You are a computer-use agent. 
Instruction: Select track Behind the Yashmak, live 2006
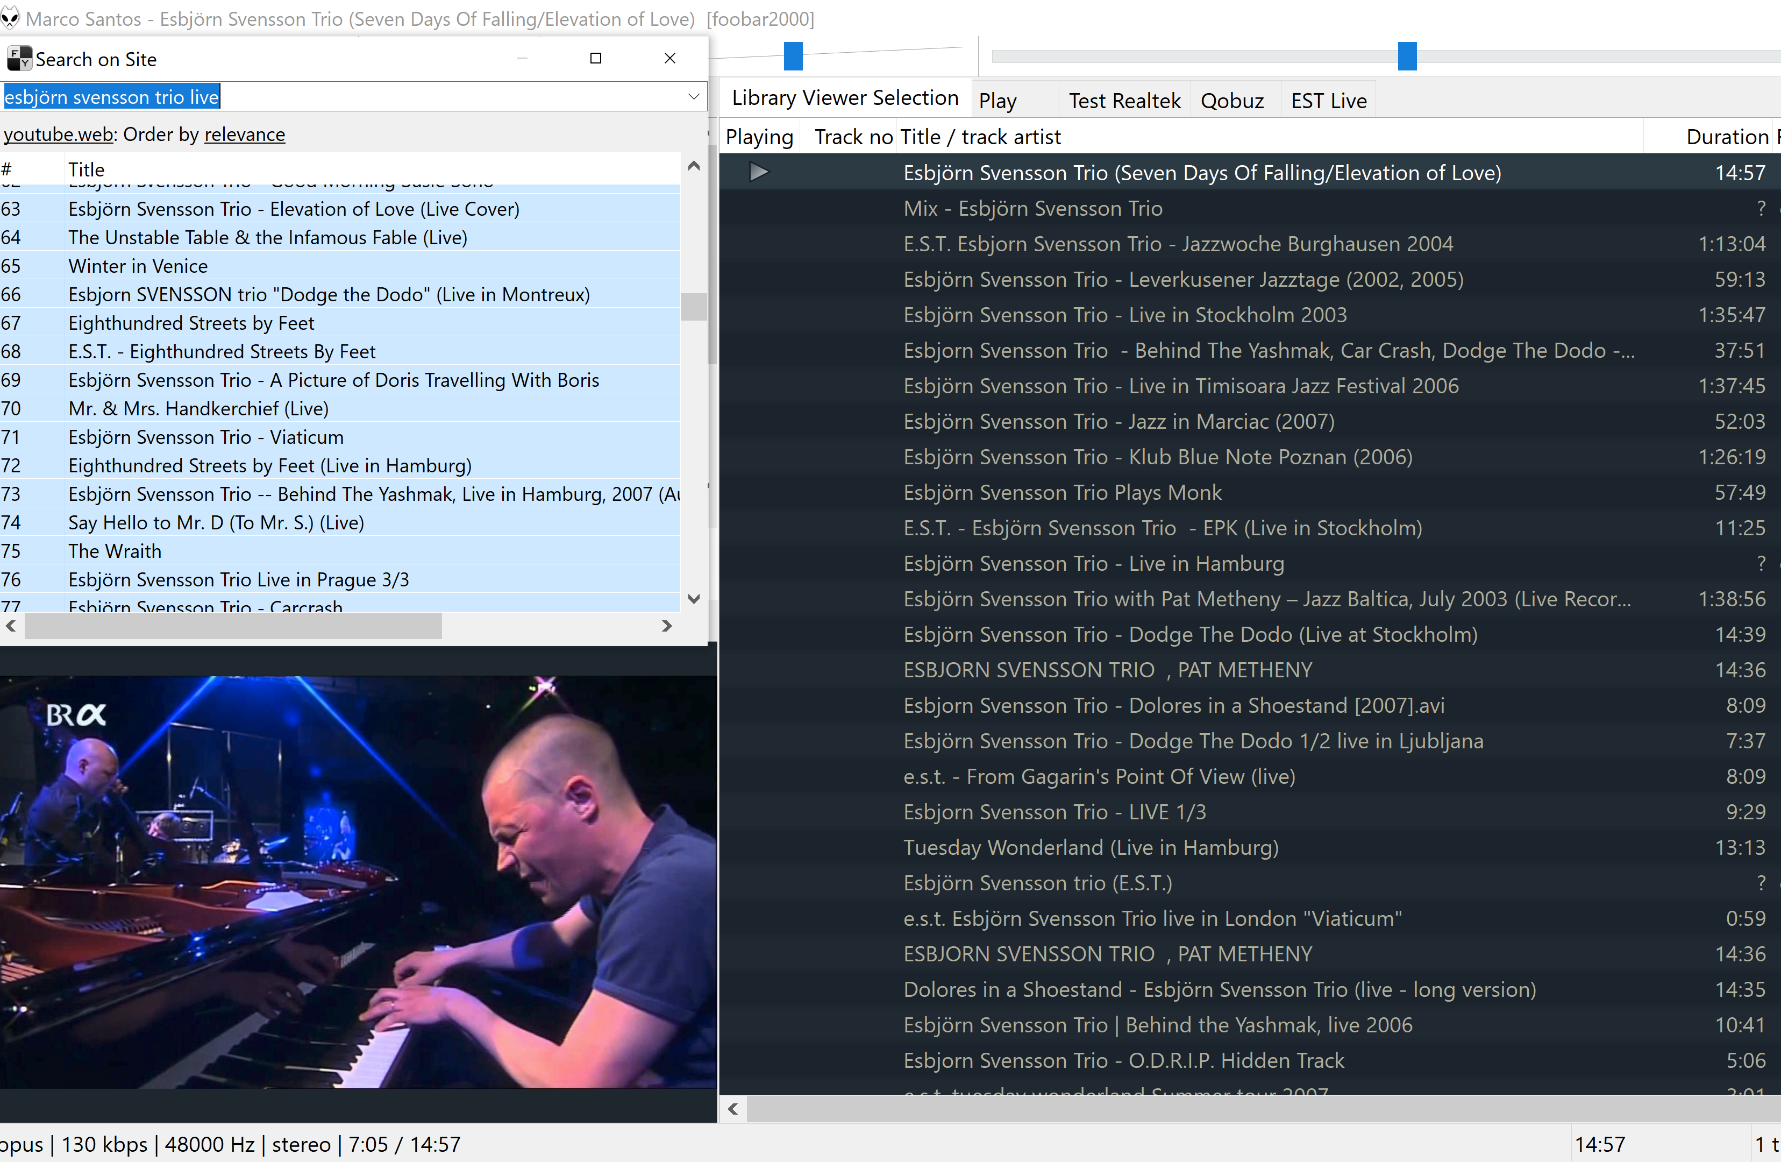tap(1250, 1024)
